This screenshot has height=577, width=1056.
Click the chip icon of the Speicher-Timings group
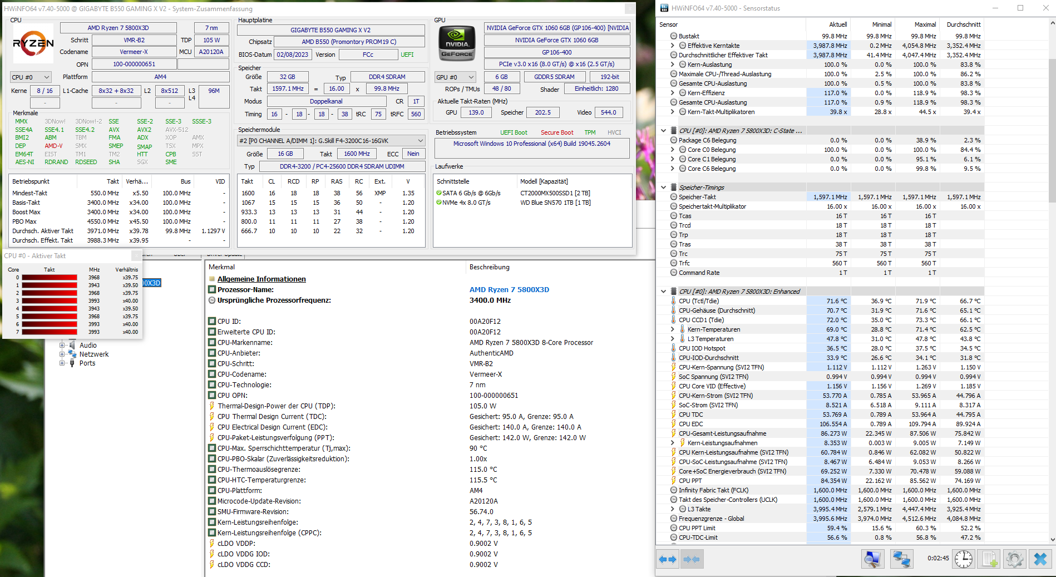click(x=674, y=188)
